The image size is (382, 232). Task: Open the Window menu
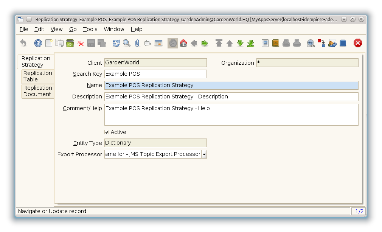(114, 29)
